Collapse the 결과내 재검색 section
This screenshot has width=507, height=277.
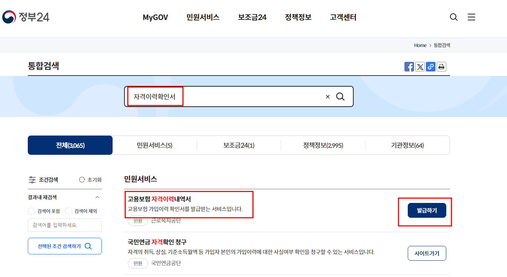pos(97,197)
